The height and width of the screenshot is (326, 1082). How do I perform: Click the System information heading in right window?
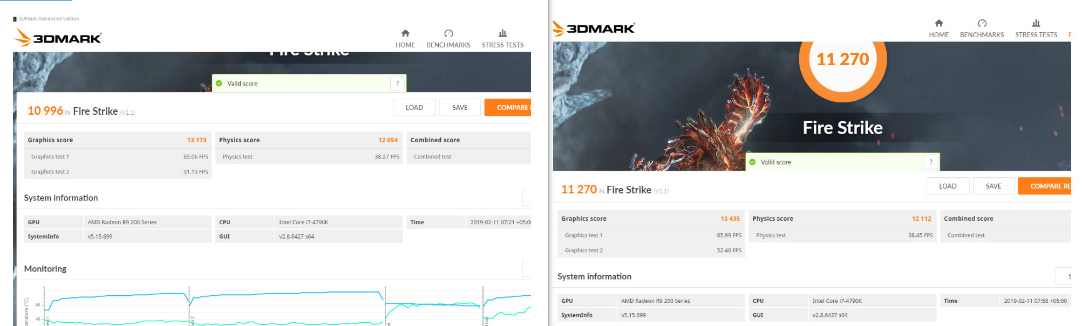[594, 276]
